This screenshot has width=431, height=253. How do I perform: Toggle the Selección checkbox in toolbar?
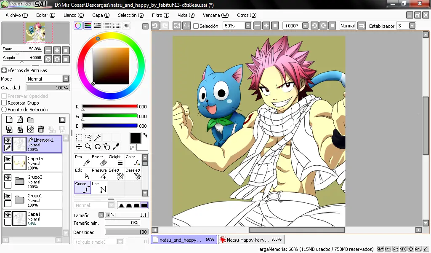[x=196, y=26]
